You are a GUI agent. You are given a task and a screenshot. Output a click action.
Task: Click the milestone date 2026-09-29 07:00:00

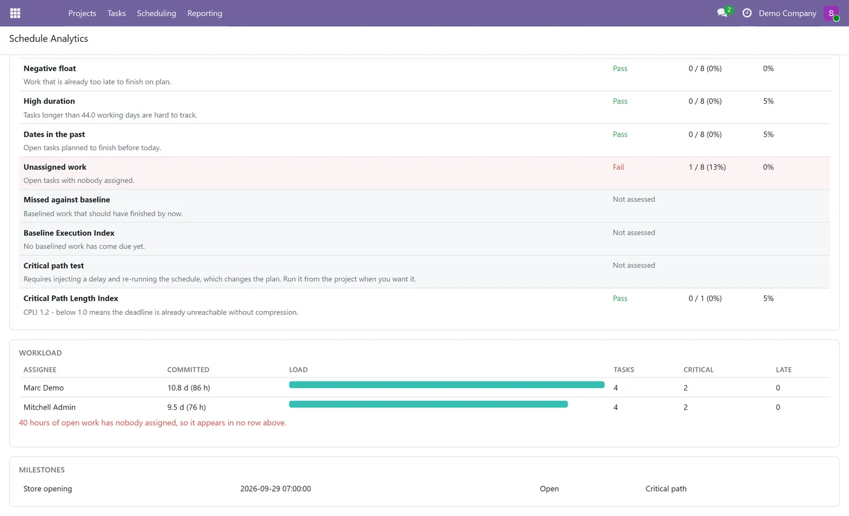(x=275, y=489)
